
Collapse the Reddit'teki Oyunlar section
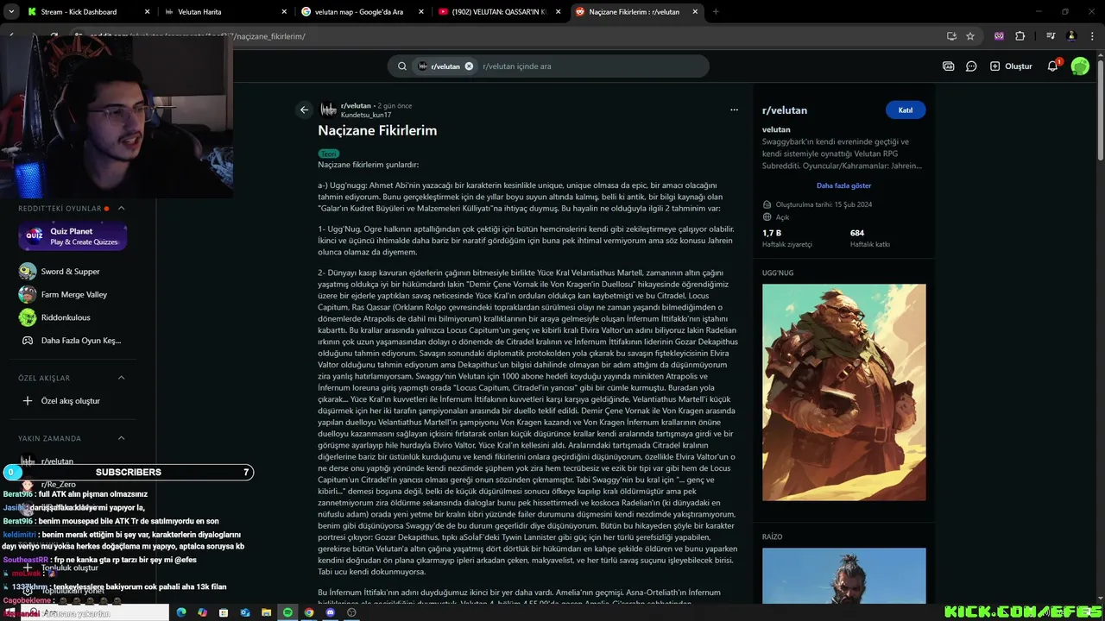click(x=121, y=208)
